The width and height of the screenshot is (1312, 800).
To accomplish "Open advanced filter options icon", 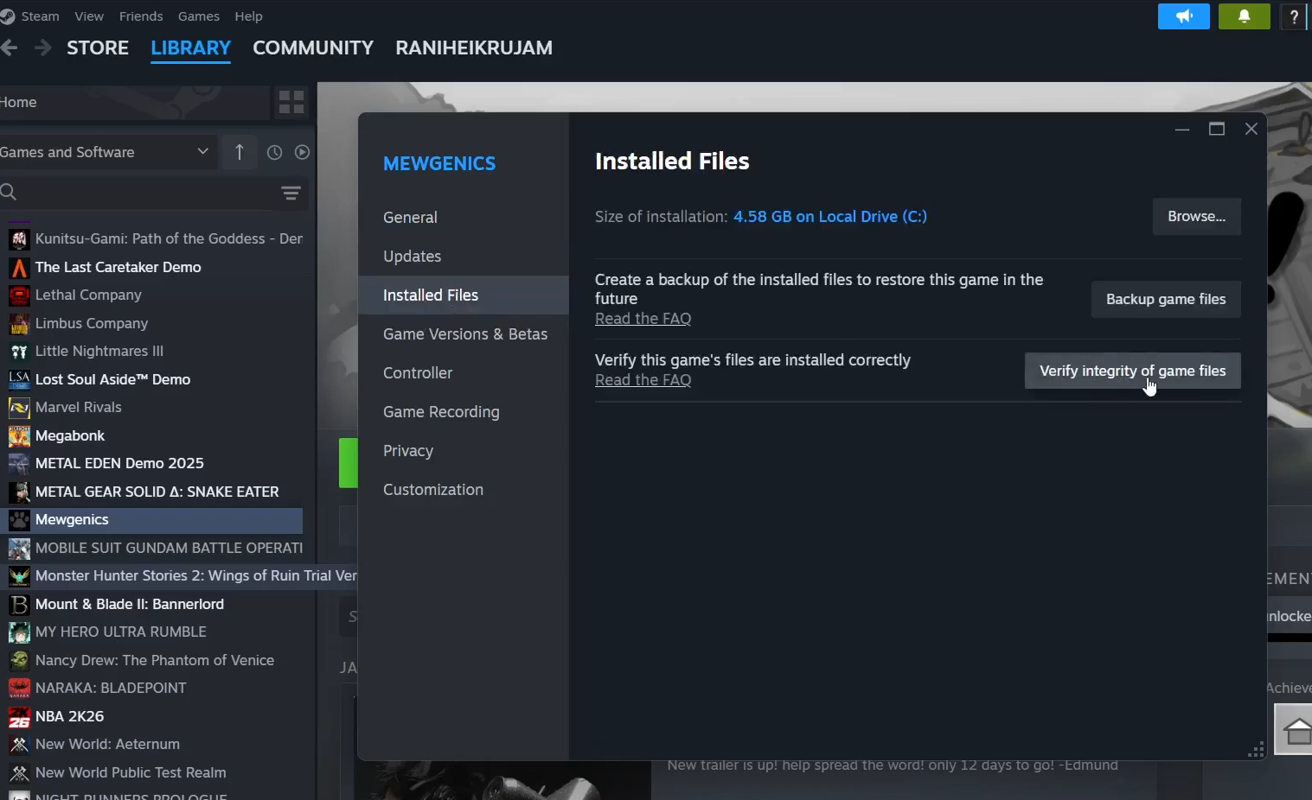I will (291, 193).
